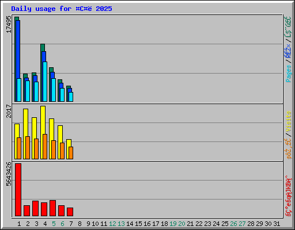This screenshot has width=295, height=230.
Task: Click the day label 7 on x-axis
Action: click(71, 224)
